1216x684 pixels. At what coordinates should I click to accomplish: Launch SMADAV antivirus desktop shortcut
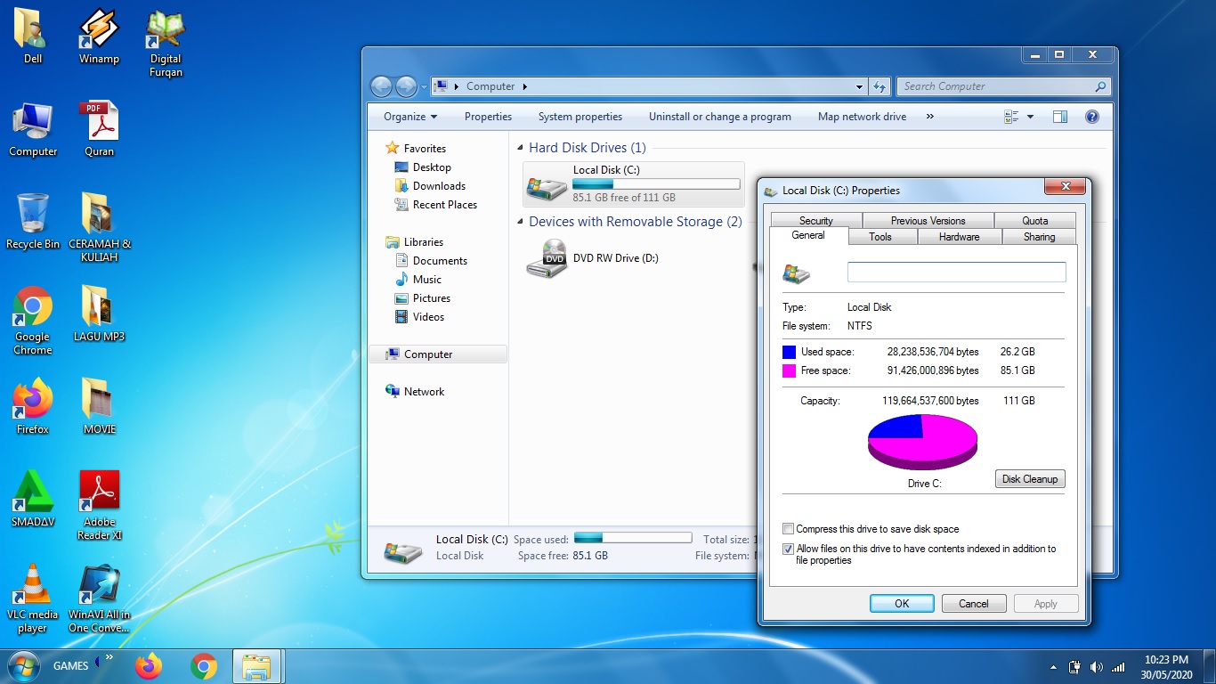pos(33,499)
